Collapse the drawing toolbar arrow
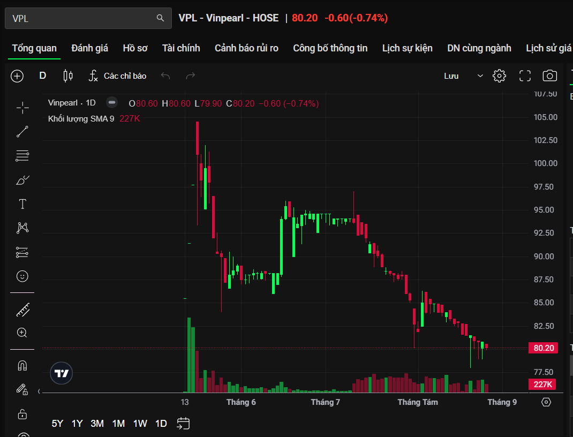 [39, 391]
